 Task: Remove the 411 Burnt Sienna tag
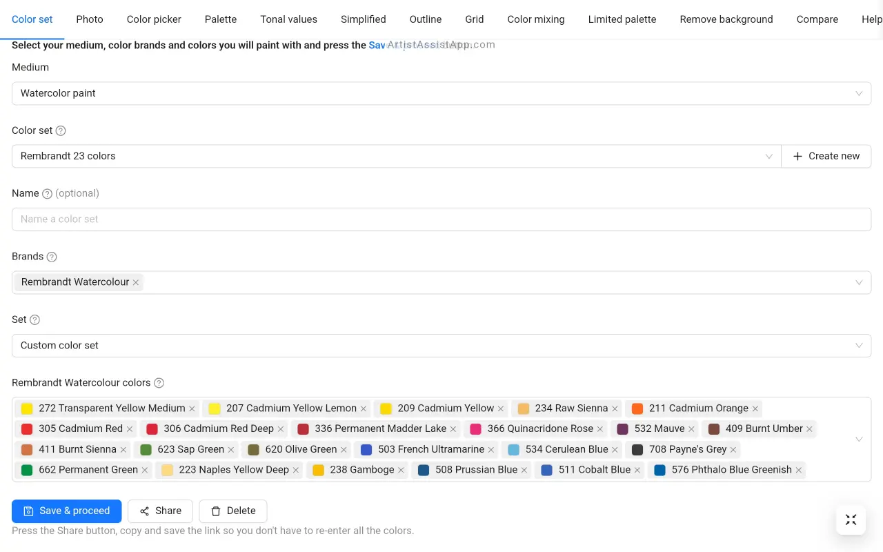click(x=123, y=450)
